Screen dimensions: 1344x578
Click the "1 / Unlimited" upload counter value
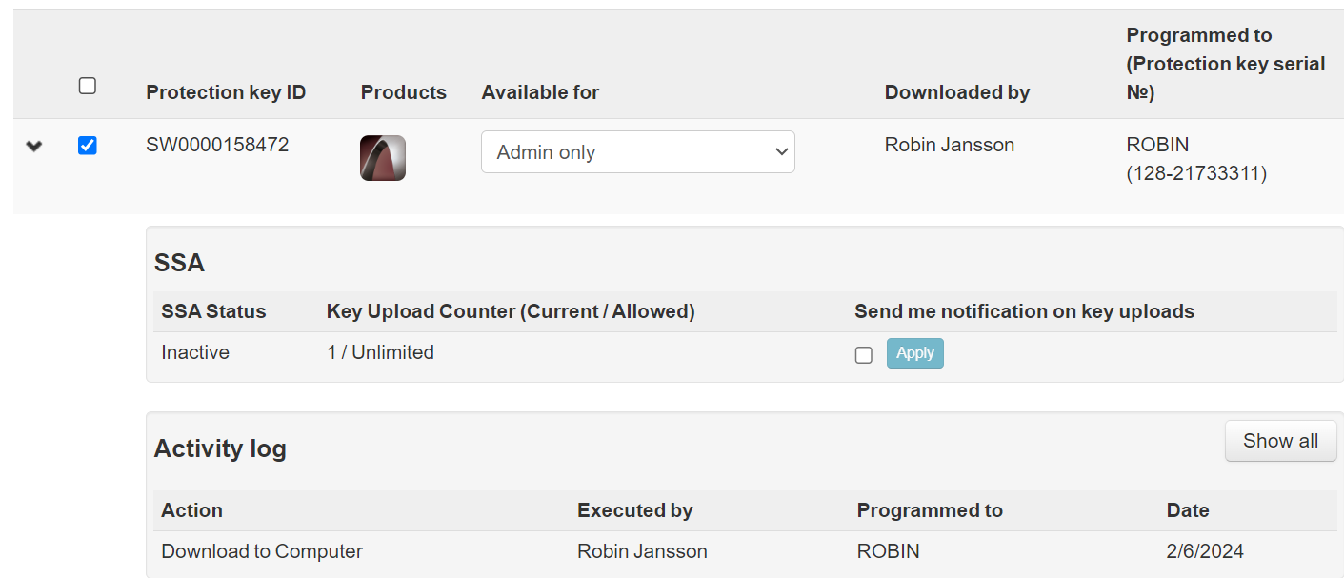point(380,352)
